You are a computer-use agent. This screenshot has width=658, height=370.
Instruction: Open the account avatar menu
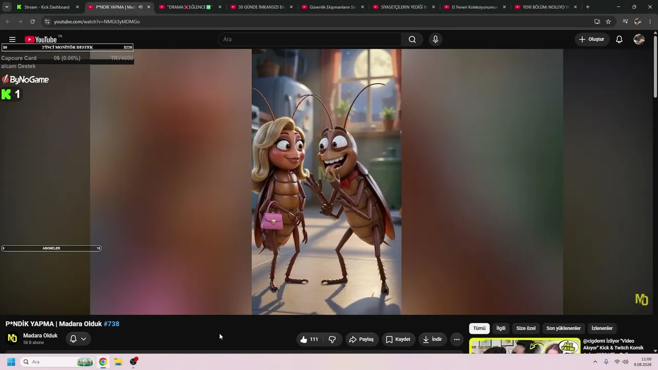[639, 40]
